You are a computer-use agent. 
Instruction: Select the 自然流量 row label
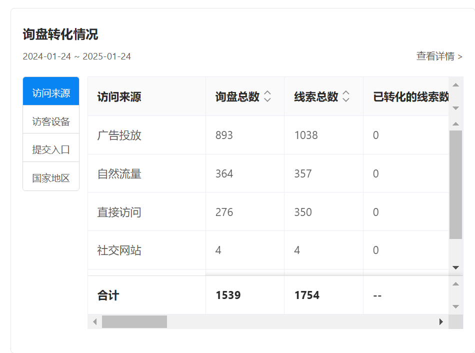[x=119, y=173]
